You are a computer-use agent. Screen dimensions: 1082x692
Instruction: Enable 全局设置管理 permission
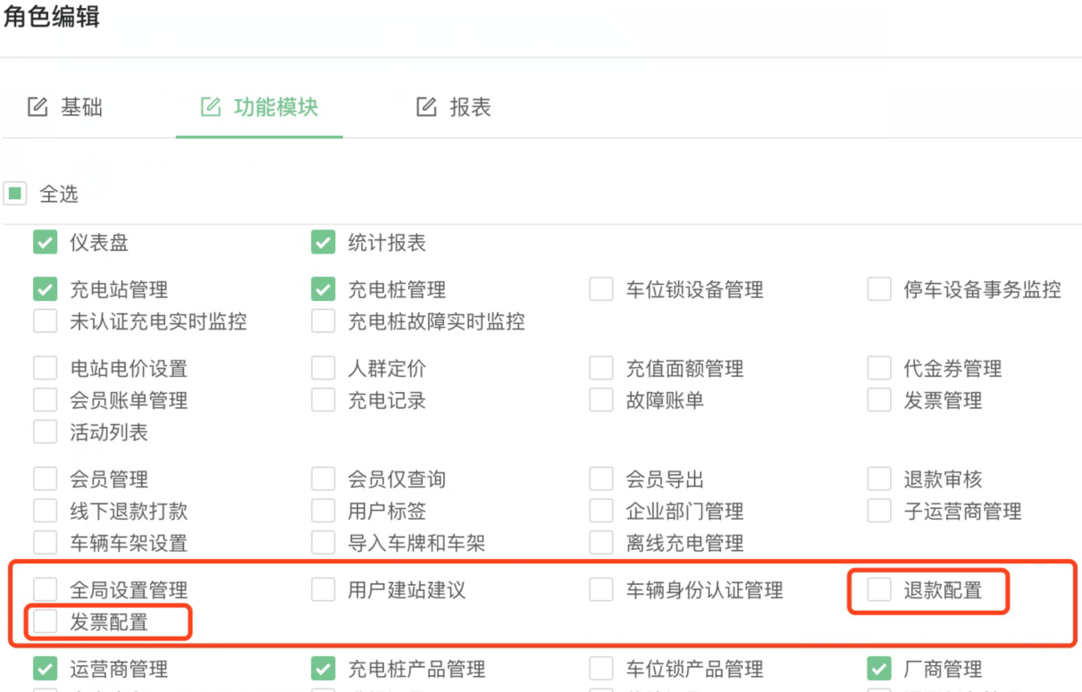pyautogui.click(x=45, y=589)
